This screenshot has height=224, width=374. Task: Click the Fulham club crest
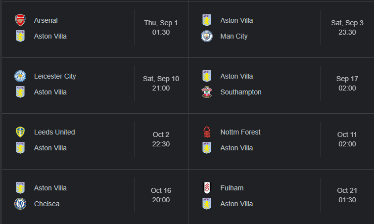[x=207, y=188]
